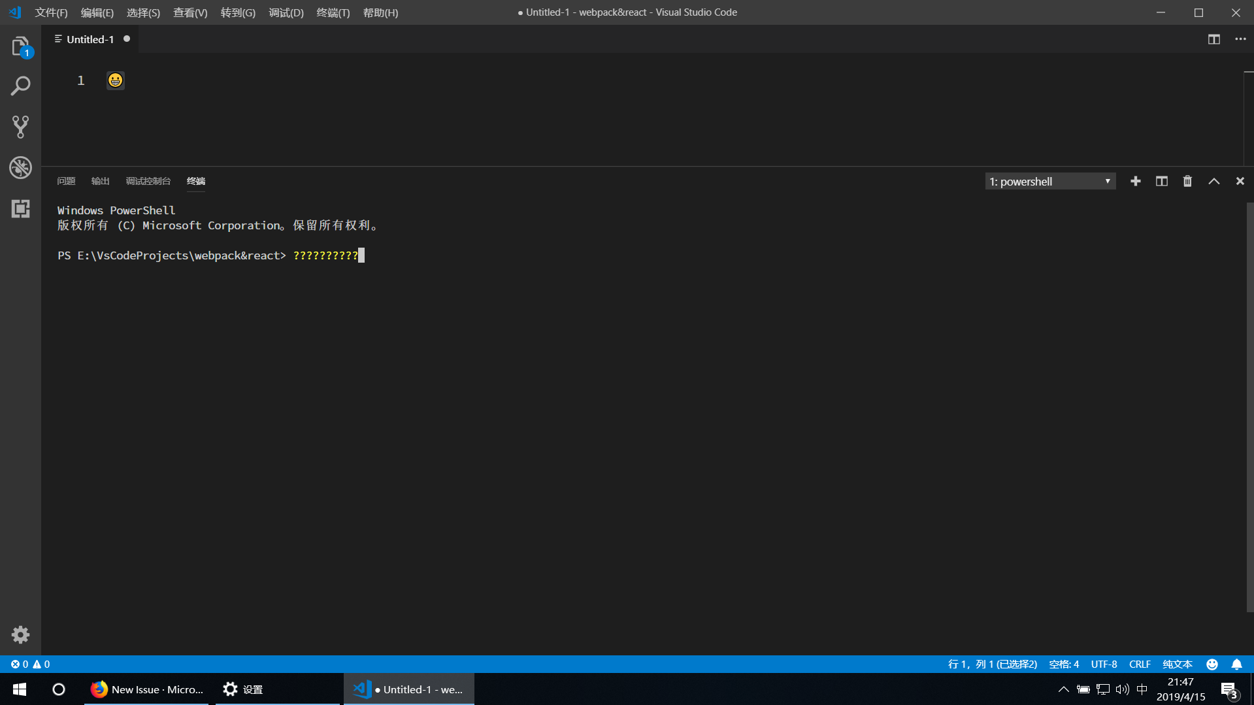This screenshot has height=705, width=1254.
Task: Split the active terminal
Action: pos(1161,181)
